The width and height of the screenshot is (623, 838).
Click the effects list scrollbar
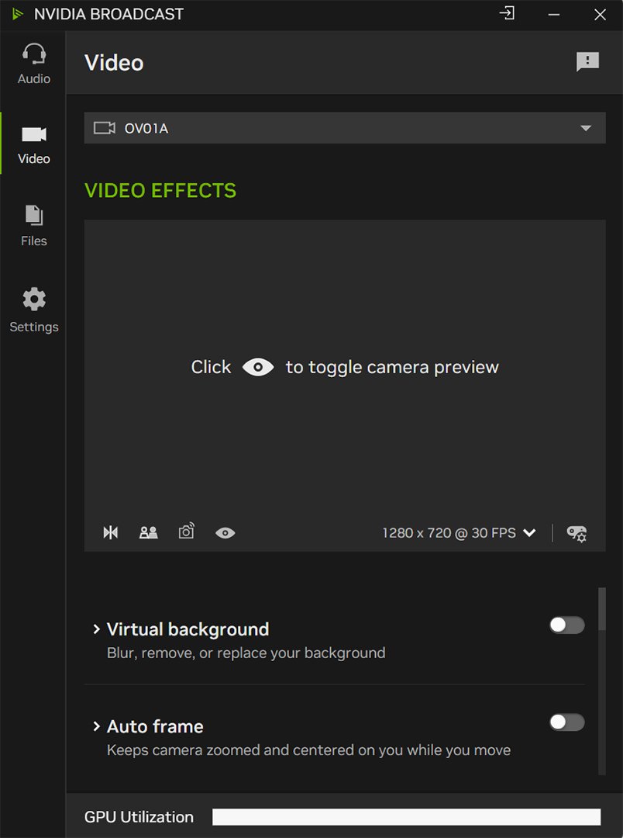tap(602, 609)
